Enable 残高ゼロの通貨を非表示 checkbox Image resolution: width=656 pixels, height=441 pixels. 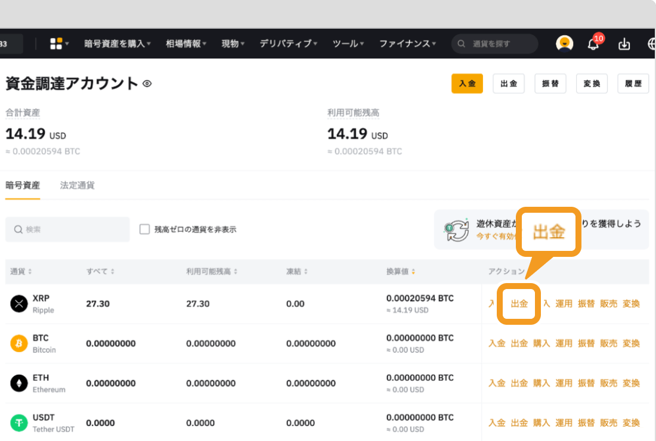click(144, 229)
